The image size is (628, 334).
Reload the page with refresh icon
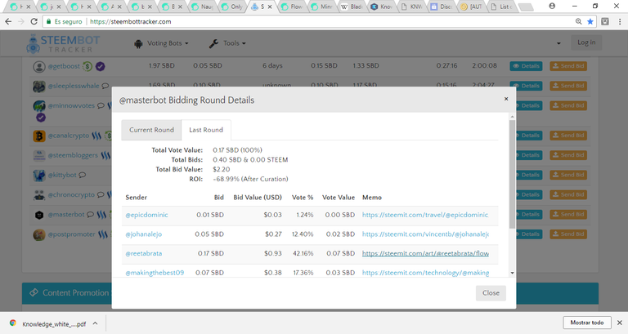[34, 21]
